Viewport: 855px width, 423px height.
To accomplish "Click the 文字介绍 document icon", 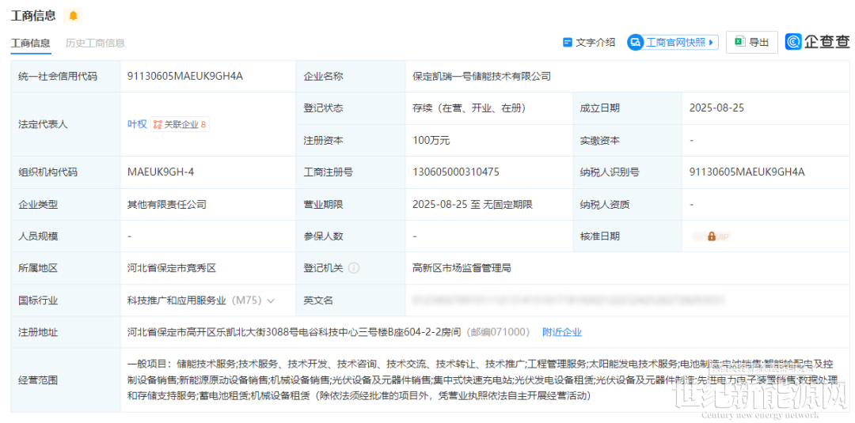I will point(567,42).
